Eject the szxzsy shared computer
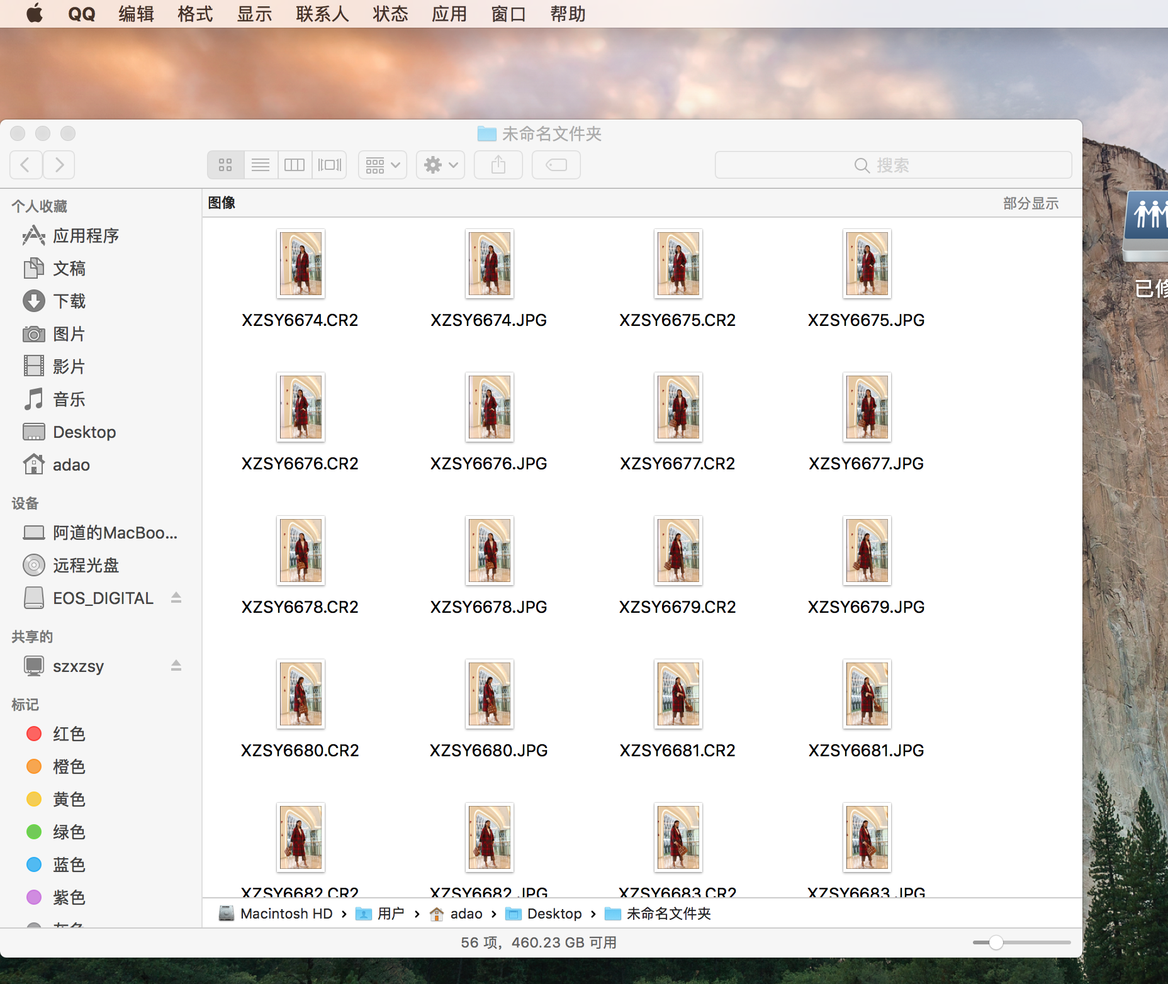Viewport: 1168px width, 984px height. (176, 666)
